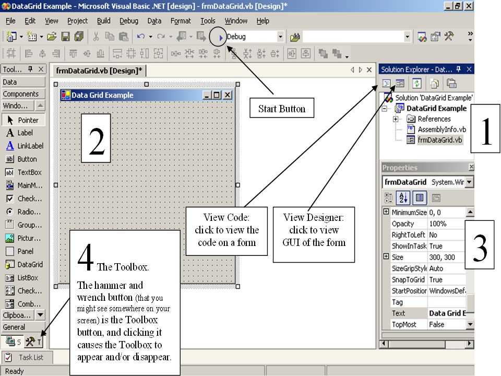
Task: Open Toolbox via the main toolbar hammer icon
Action: click(449, 36)
